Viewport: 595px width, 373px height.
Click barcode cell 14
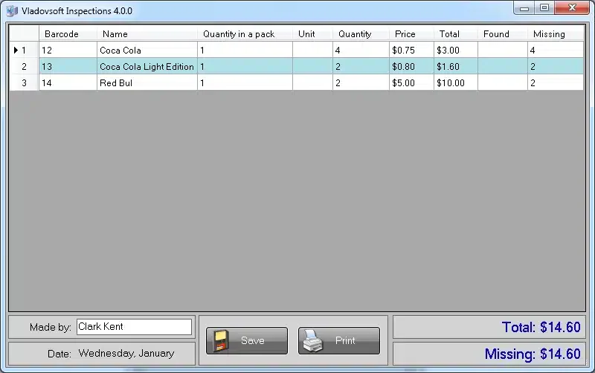point(68,82)
